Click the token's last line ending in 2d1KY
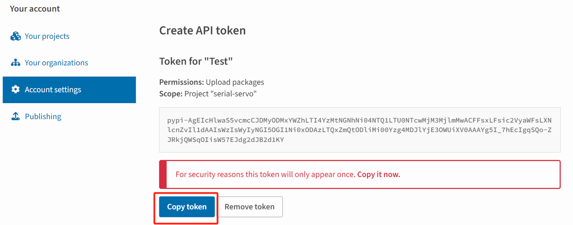 (226, 140)
